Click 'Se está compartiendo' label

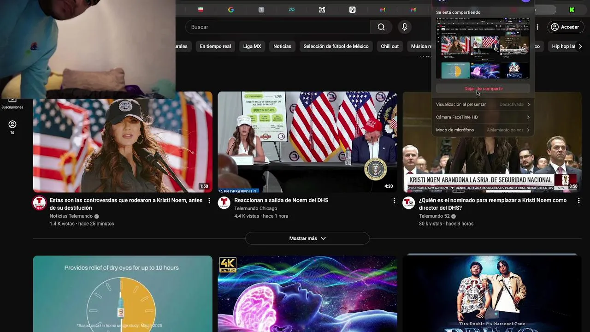click(x=458, y=12)
